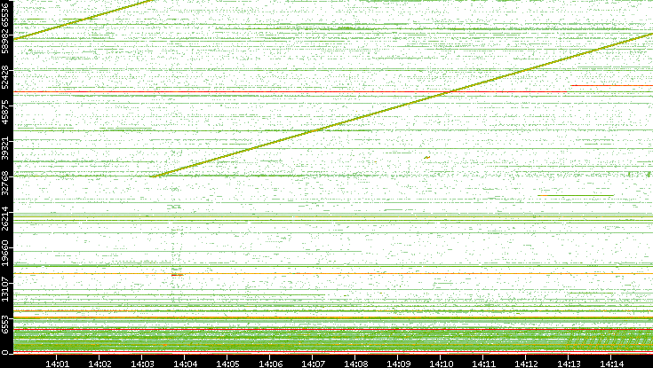This screenshot has height=368, width=653.
Task: Click the 14:02 time axis label
Action: pyautogui.click(x=100, y=364)
